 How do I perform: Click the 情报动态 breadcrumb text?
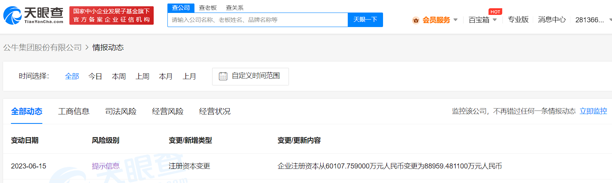click(108, 47)
